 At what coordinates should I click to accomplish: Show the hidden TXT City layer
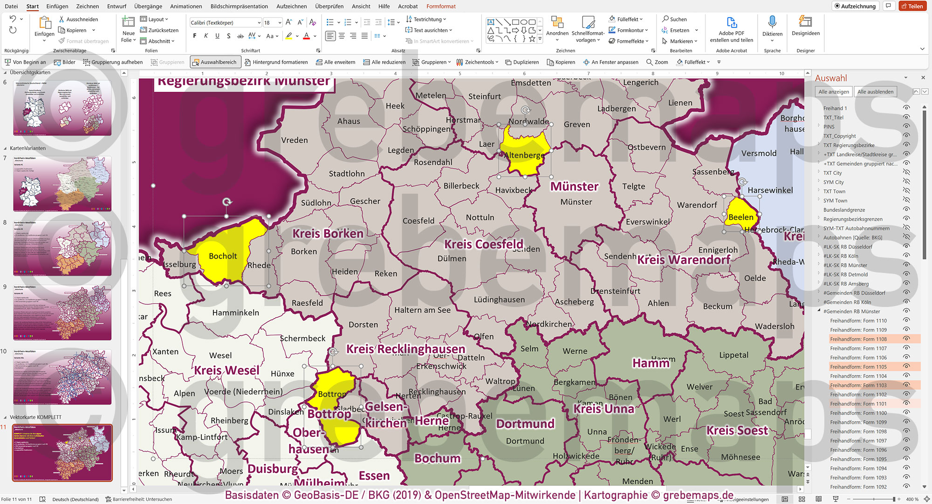(906, 172)
